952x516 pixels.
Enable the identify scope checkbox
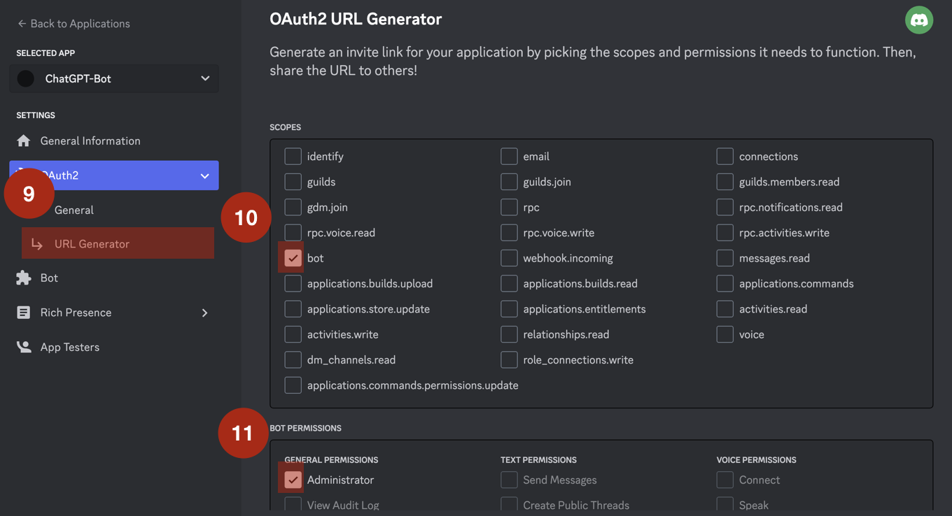click(293, 156)
